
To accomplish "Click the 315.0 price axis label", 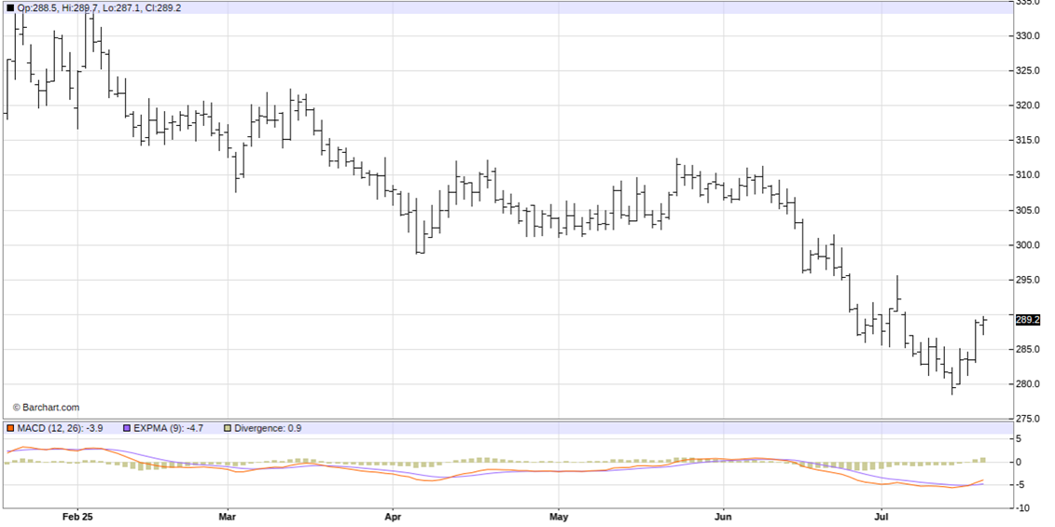I will [1030, 140].
